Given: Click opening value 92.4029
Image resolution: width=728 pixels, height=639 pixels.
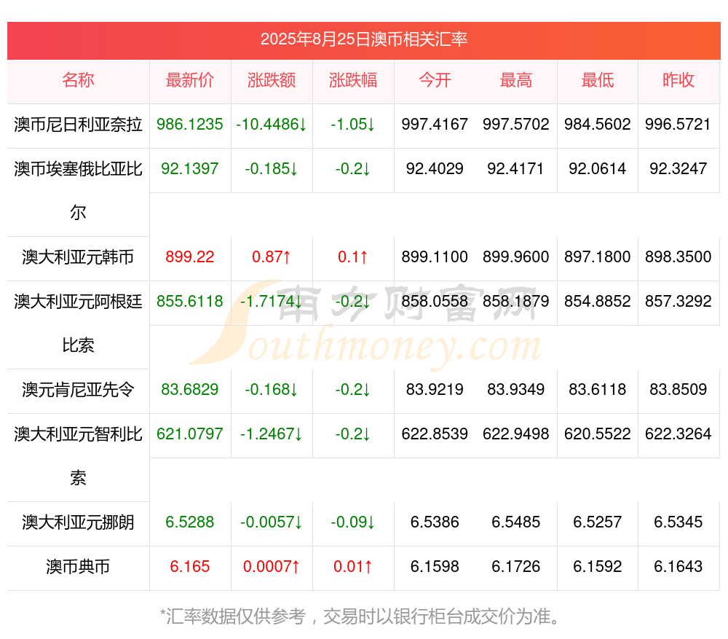Looking at the screenshot, I should [435, 169].
